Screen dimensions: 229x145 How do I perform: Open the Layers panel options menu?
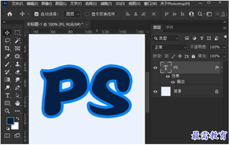[225, 28]
